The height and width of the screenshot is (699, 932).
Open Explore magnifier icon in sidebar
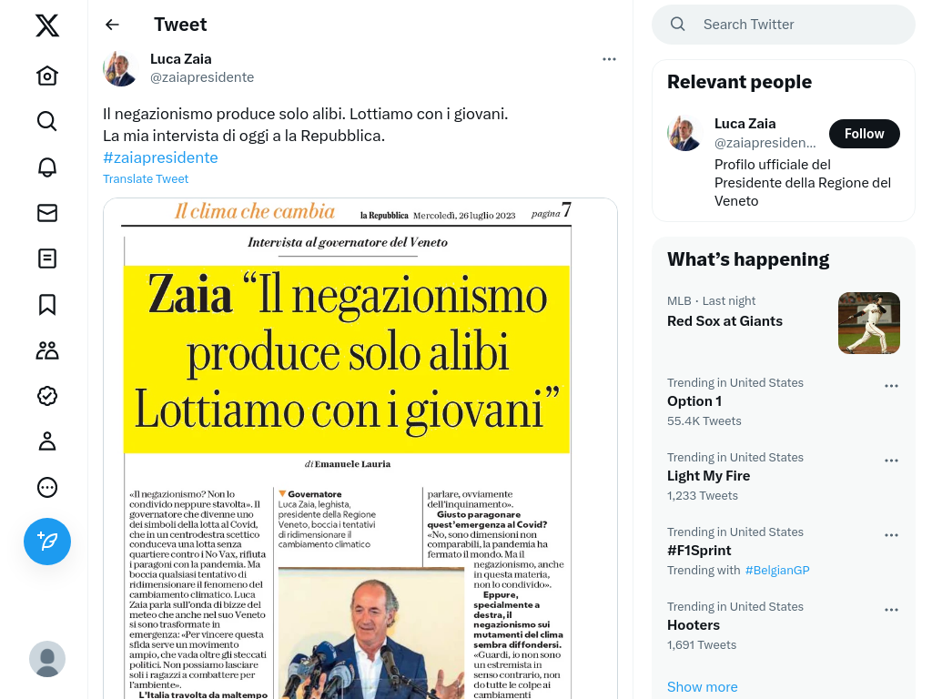(x=47, y=121)
